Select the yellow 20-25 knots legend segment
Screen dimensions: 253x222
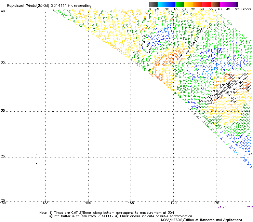(189, 4)
